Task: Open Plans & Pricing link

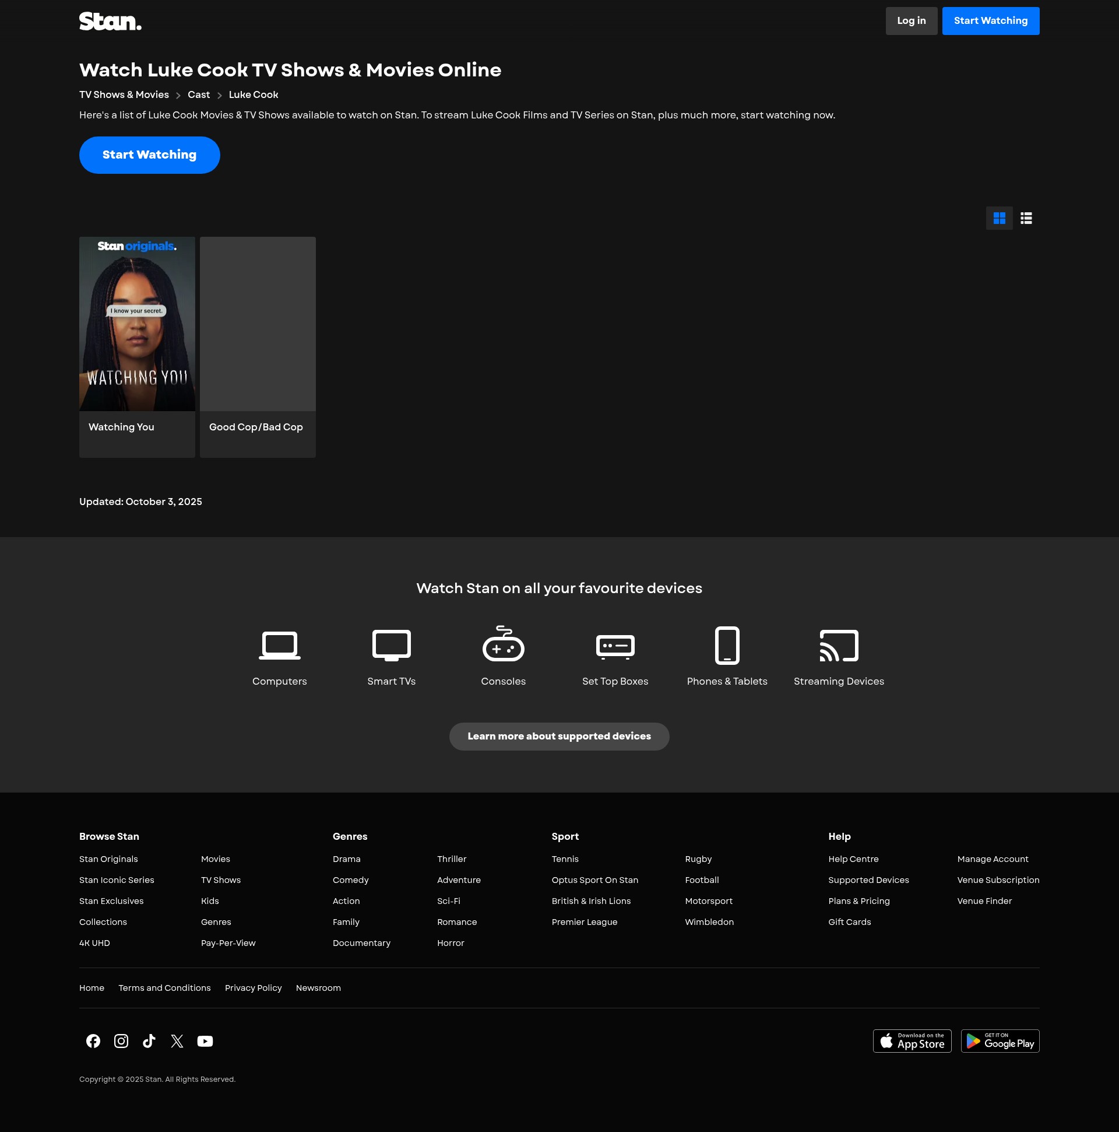Action: pyautogui.click(x=859, y=901)
